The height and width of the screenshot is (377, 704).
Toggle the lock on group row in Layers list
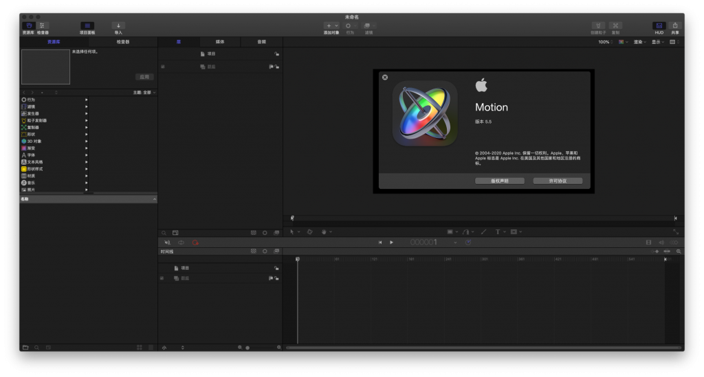coord(277,67)
